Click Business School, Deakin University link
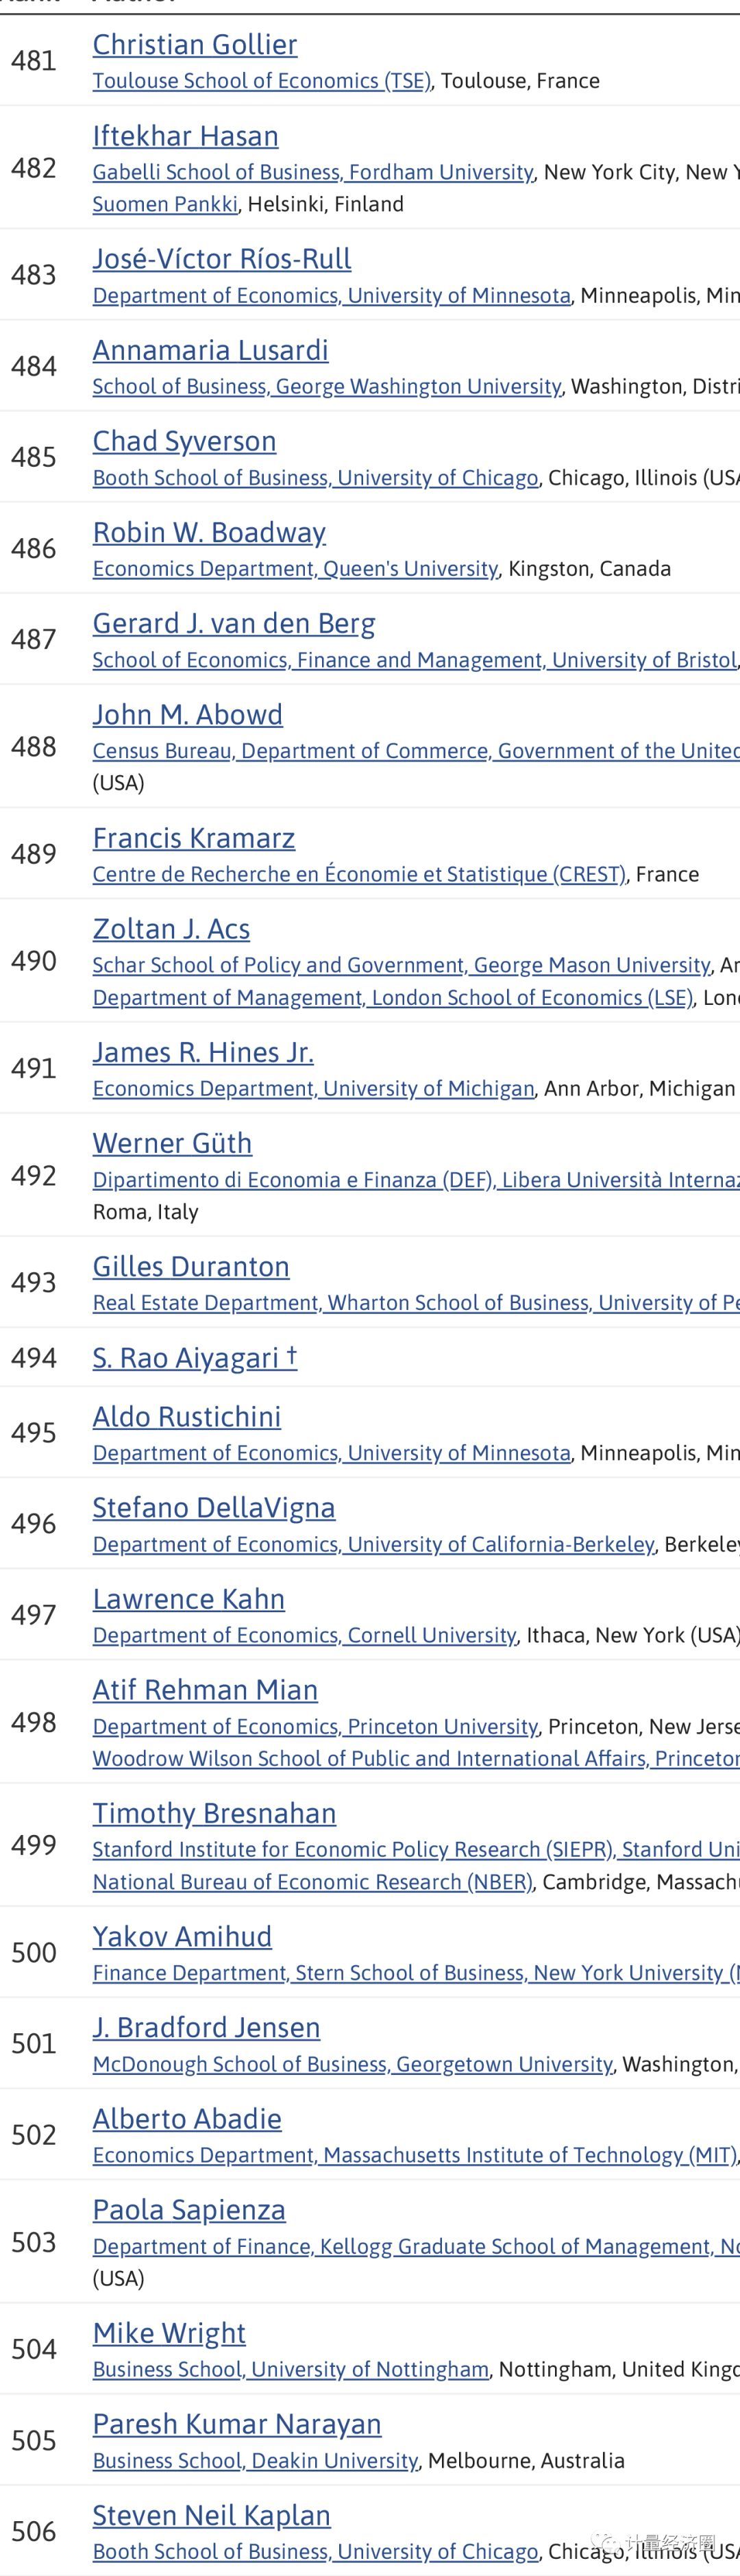Viewport: 740px width, 2576px height. coord(255,2461)
